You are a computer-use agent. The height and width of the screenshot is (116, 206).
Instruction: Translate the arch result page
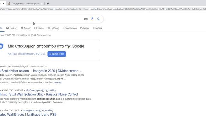tap(38, 110)
